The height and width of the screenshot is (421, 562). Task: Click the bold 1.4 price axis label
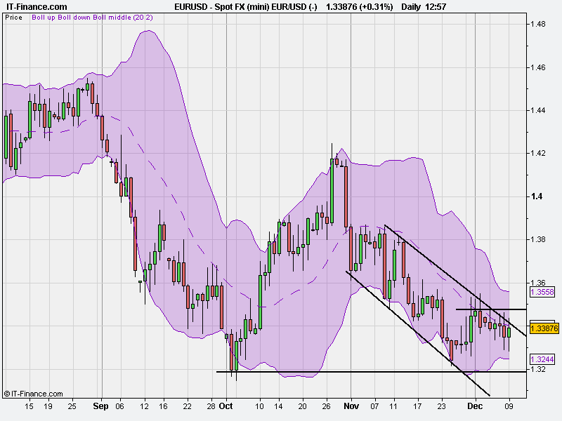[x=537, y=196]
